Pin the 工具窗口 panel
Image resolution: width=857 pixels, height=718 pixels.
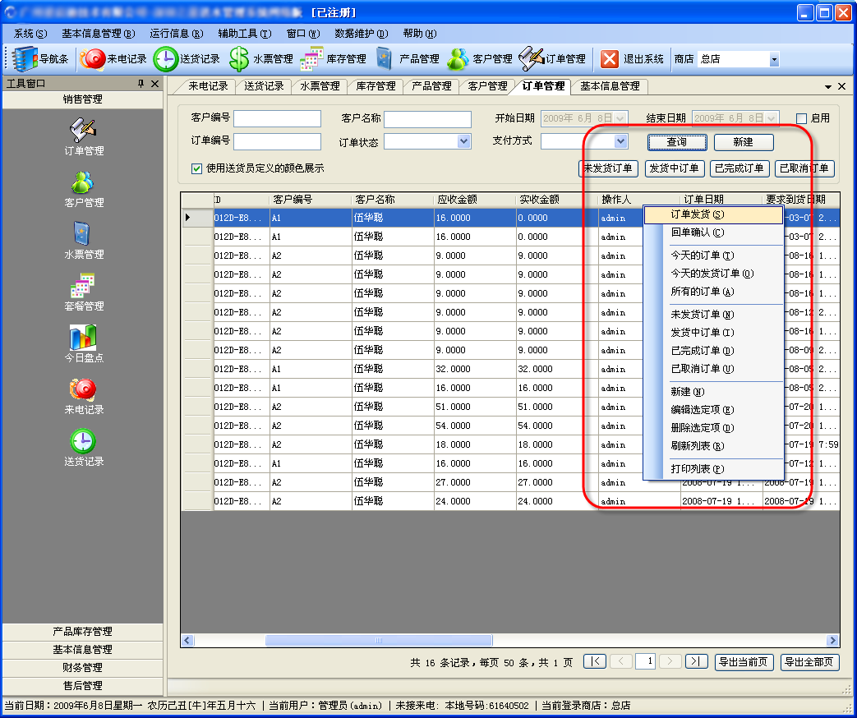tap(141, 84)
